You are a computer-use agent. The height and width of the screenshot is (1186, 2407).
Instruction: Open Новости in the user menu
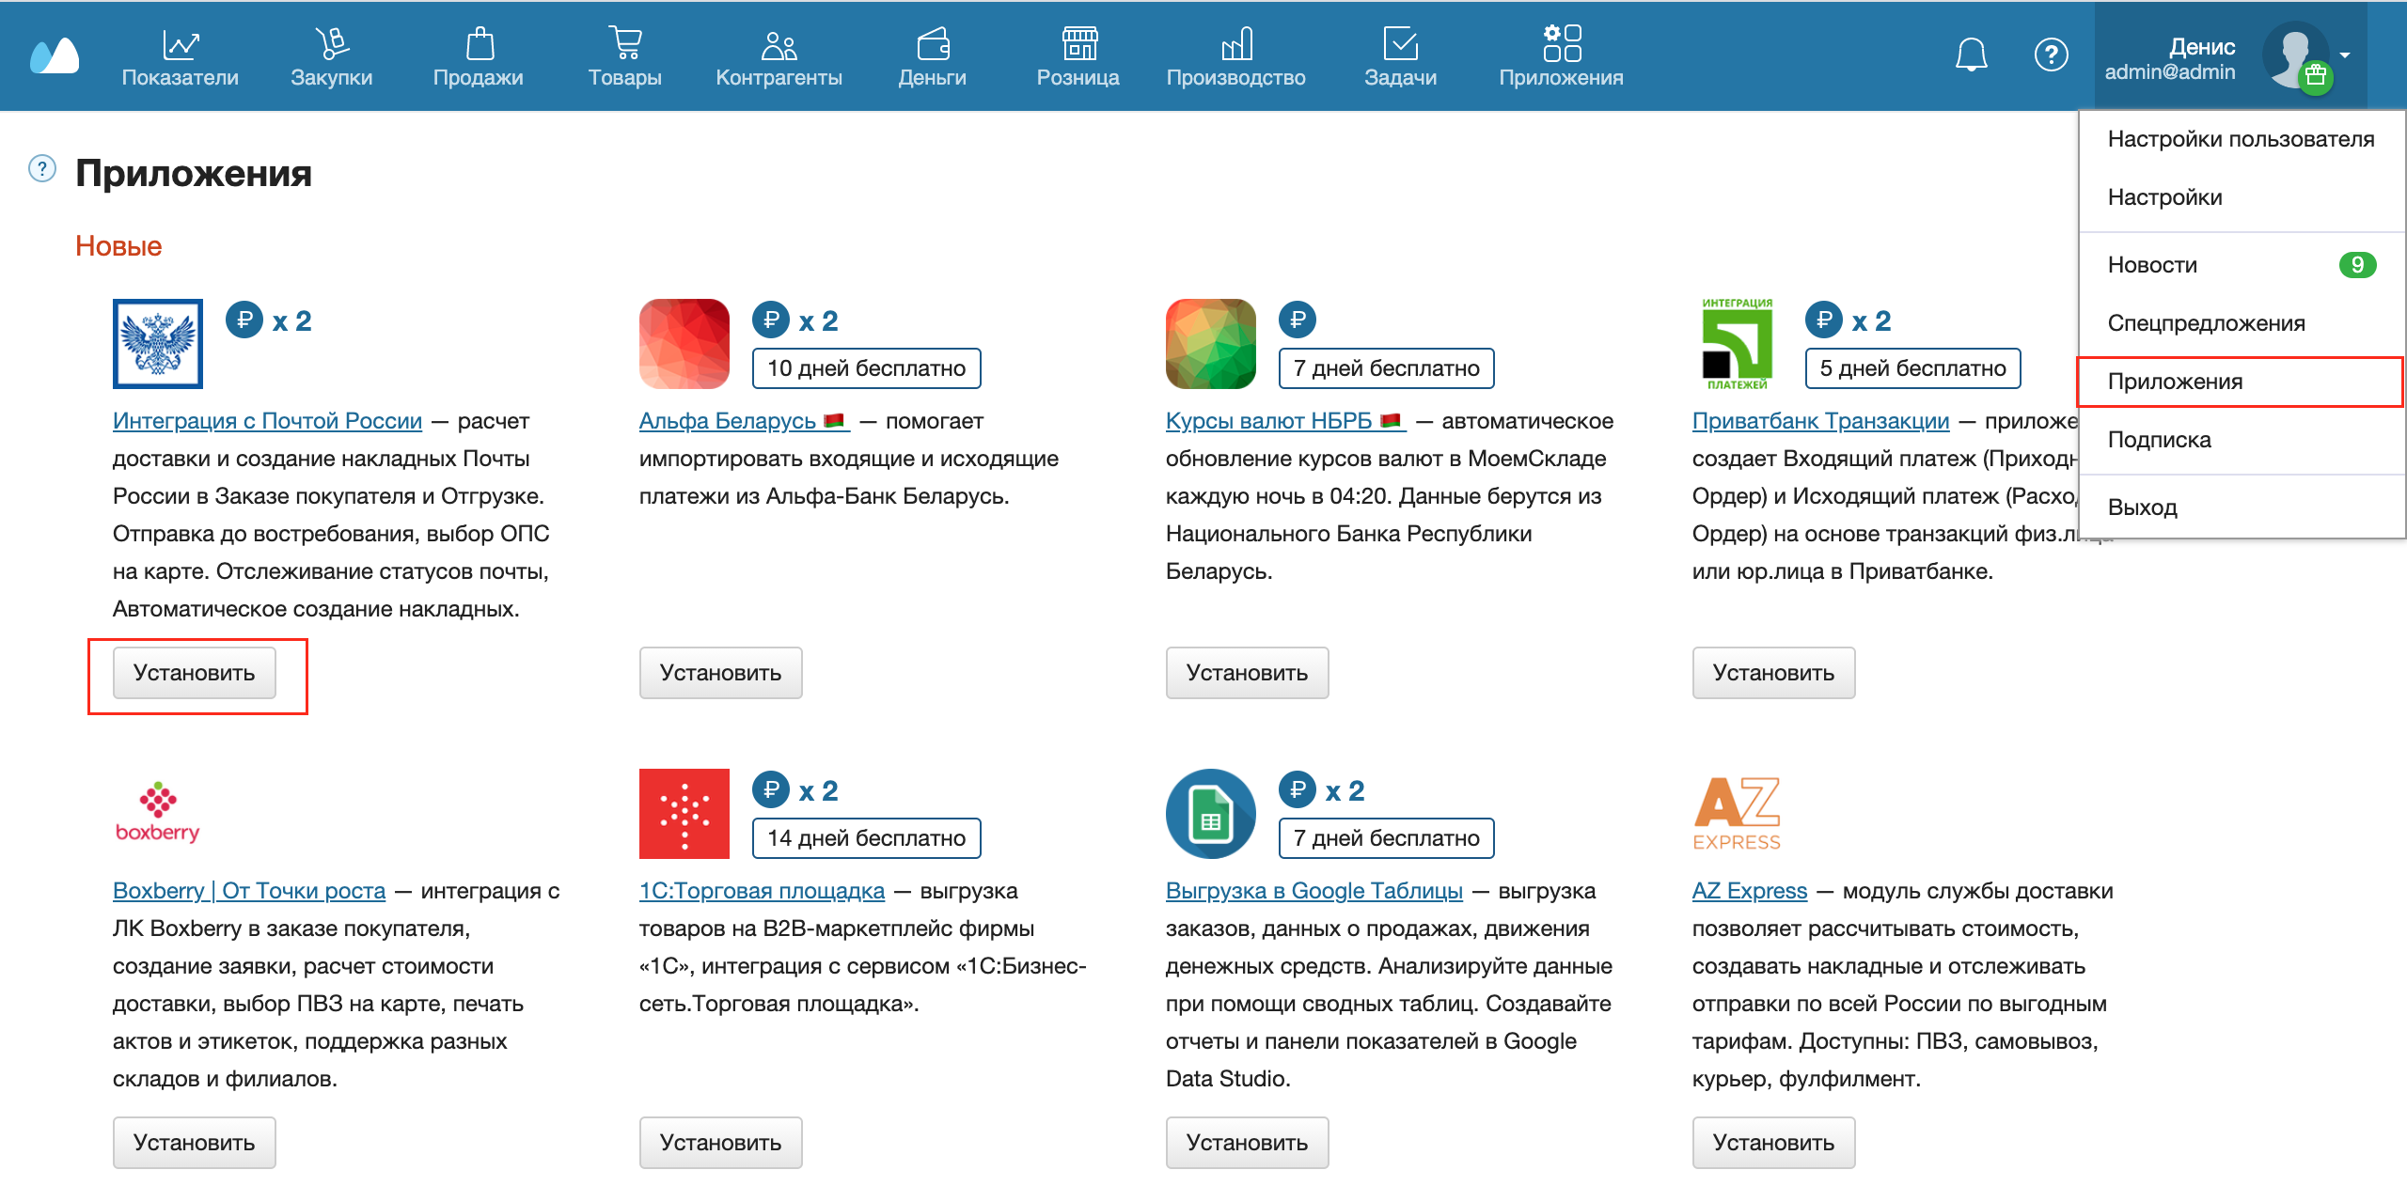tap(2152, 265)
